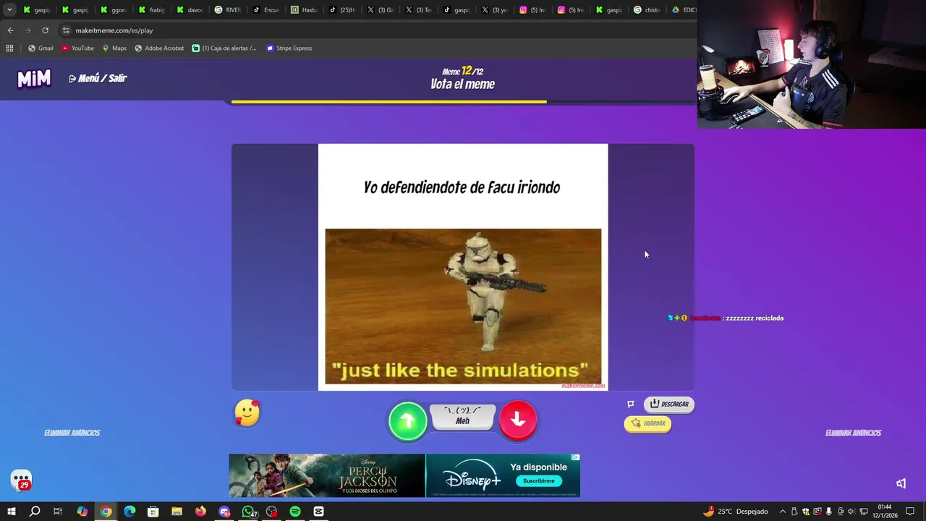Open WhatsApp from taskbar
Screen dimensions: 926x521
point(248,512)
